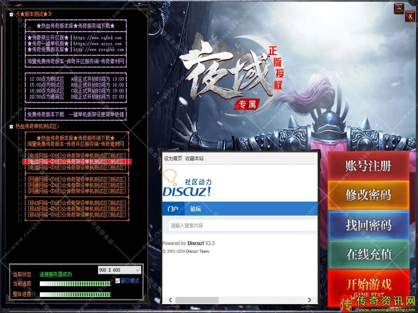Close the launcher using the X icon
The width and height of the screenshot is (418, 313).
410,16
